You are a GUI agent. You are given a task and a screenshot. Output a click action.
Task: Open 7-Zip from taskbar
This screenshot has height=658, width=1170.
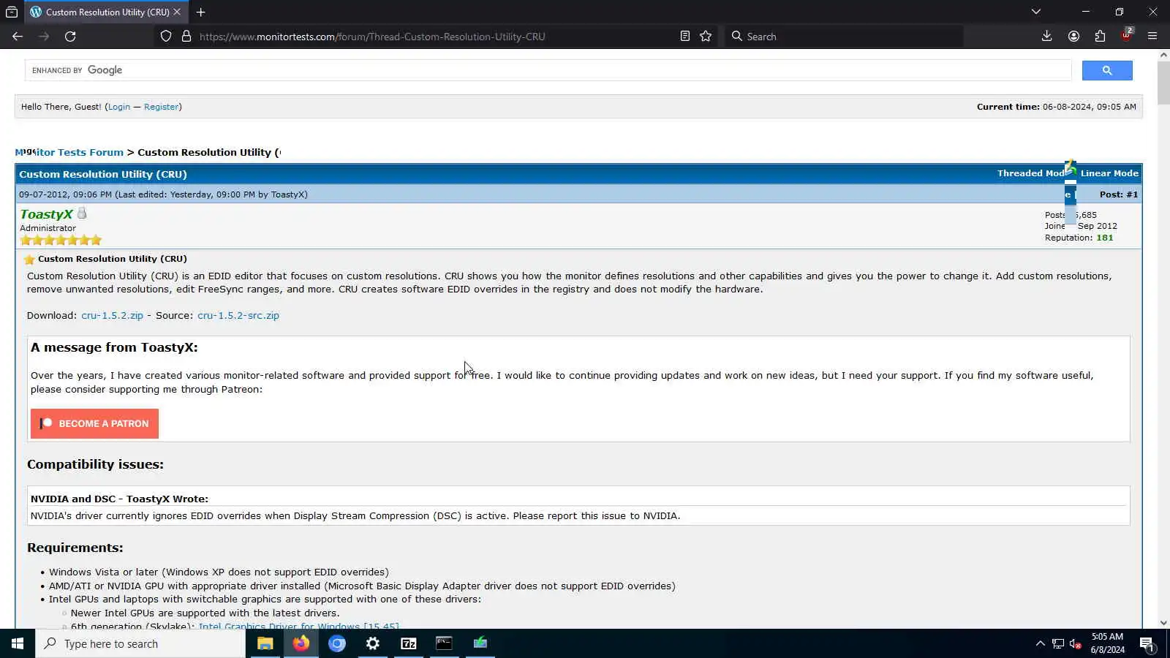(408, 643)
